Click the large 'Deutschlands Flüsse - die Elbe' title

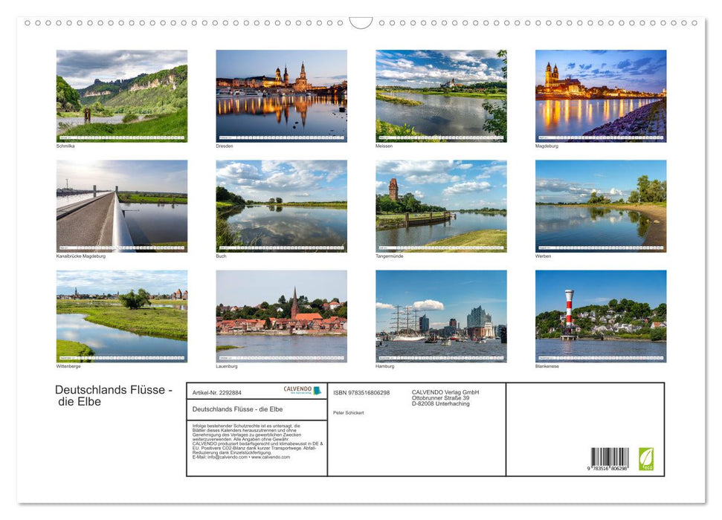coord(114,396)
